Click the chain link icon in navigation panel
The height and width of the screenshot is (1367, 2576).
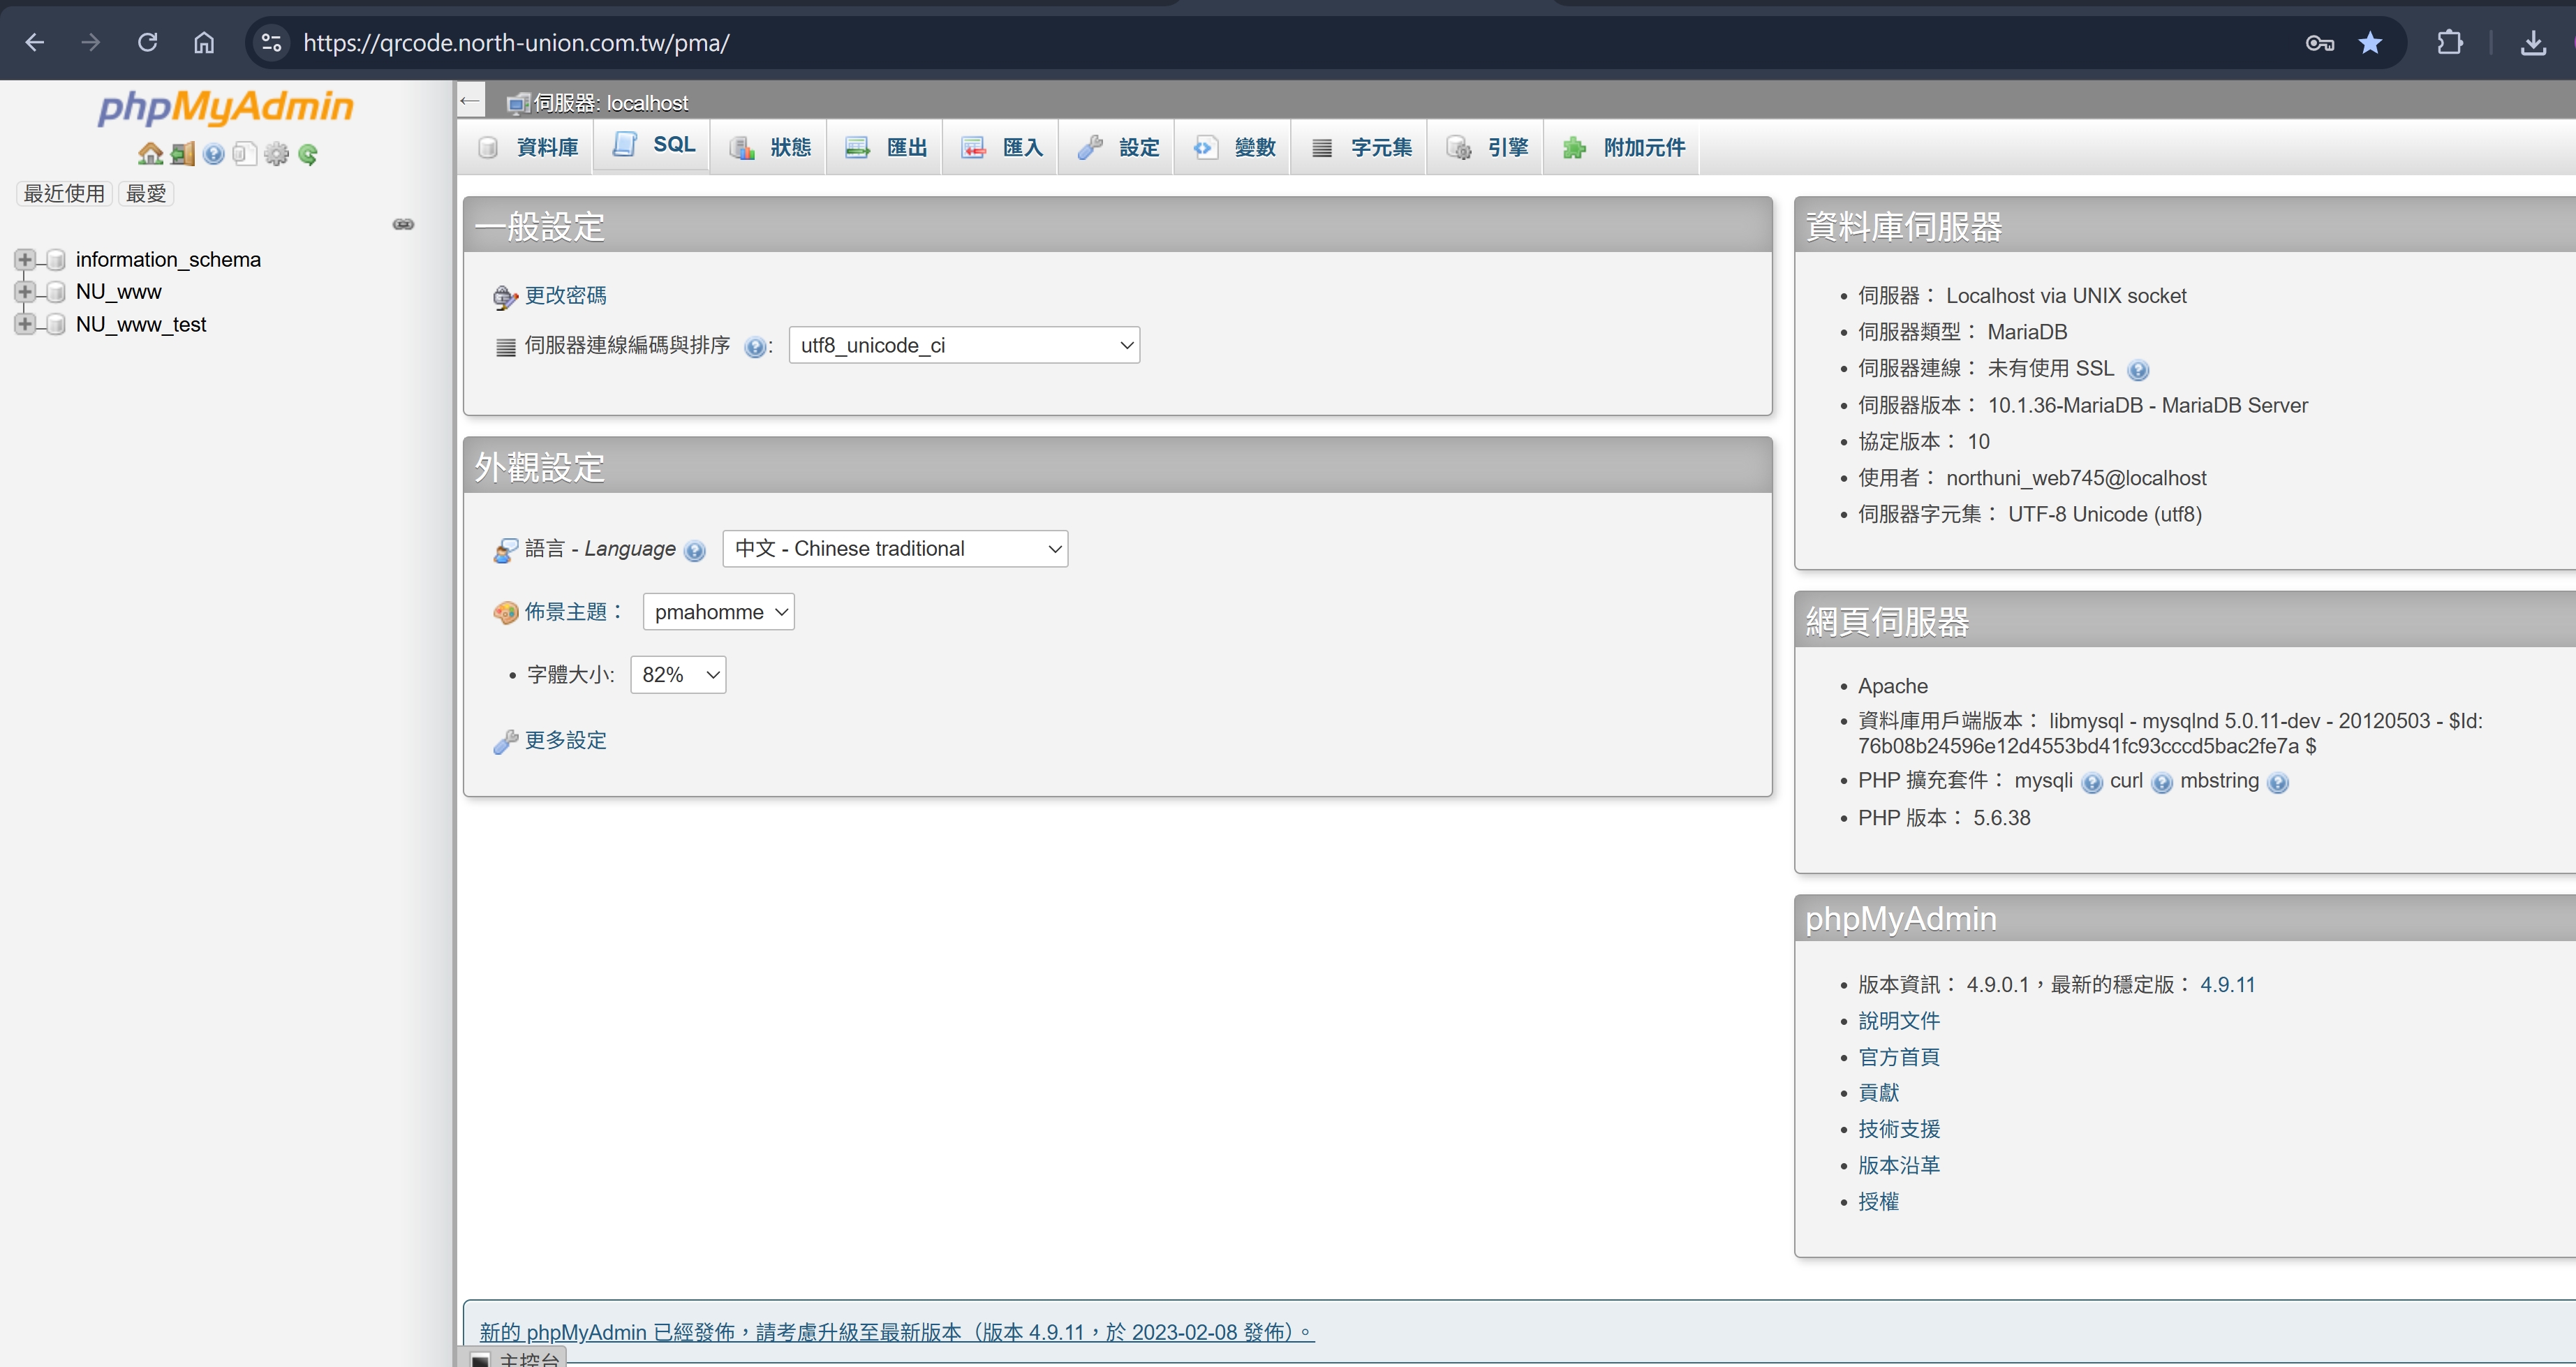[404, 224]
